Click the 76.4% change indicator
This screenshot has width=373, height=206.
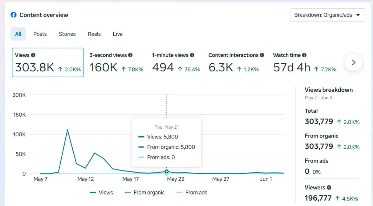click(189, 69)
